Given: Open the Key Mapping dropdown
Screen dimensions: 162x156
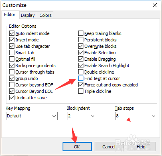Looking at the screenshot, I should (32, 116).
